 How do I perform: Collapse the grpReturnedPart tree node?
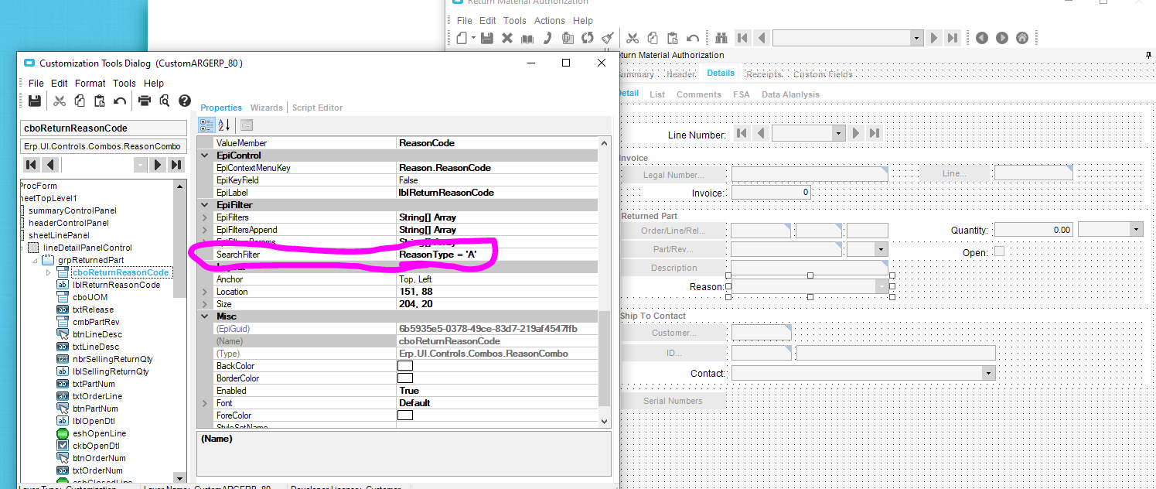point(35,261)
